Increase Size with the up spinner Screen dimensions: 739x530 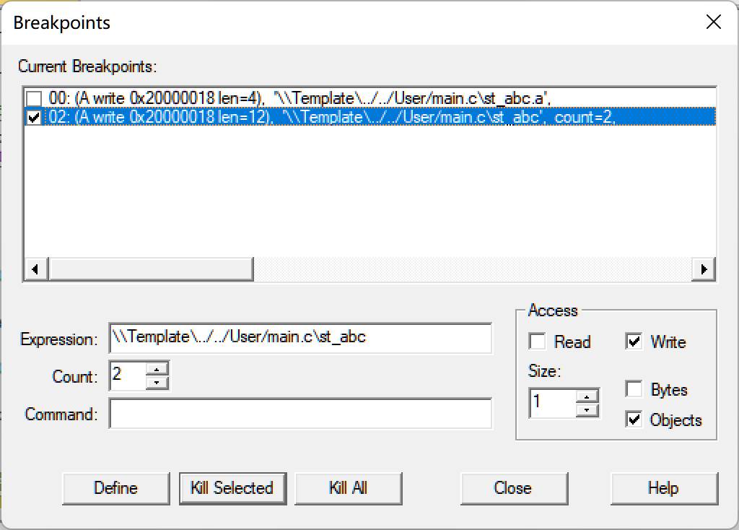pyautogui.click(x=587, y=396)
